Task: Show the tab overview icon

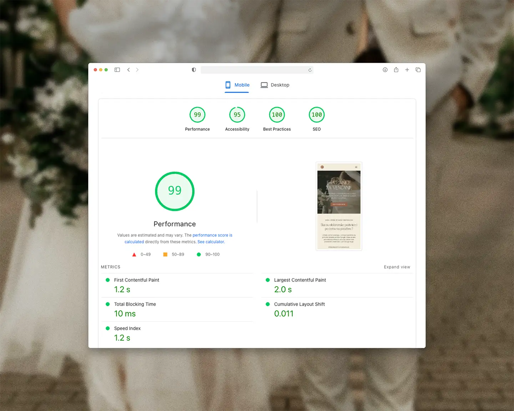Action: click(418, 70)
